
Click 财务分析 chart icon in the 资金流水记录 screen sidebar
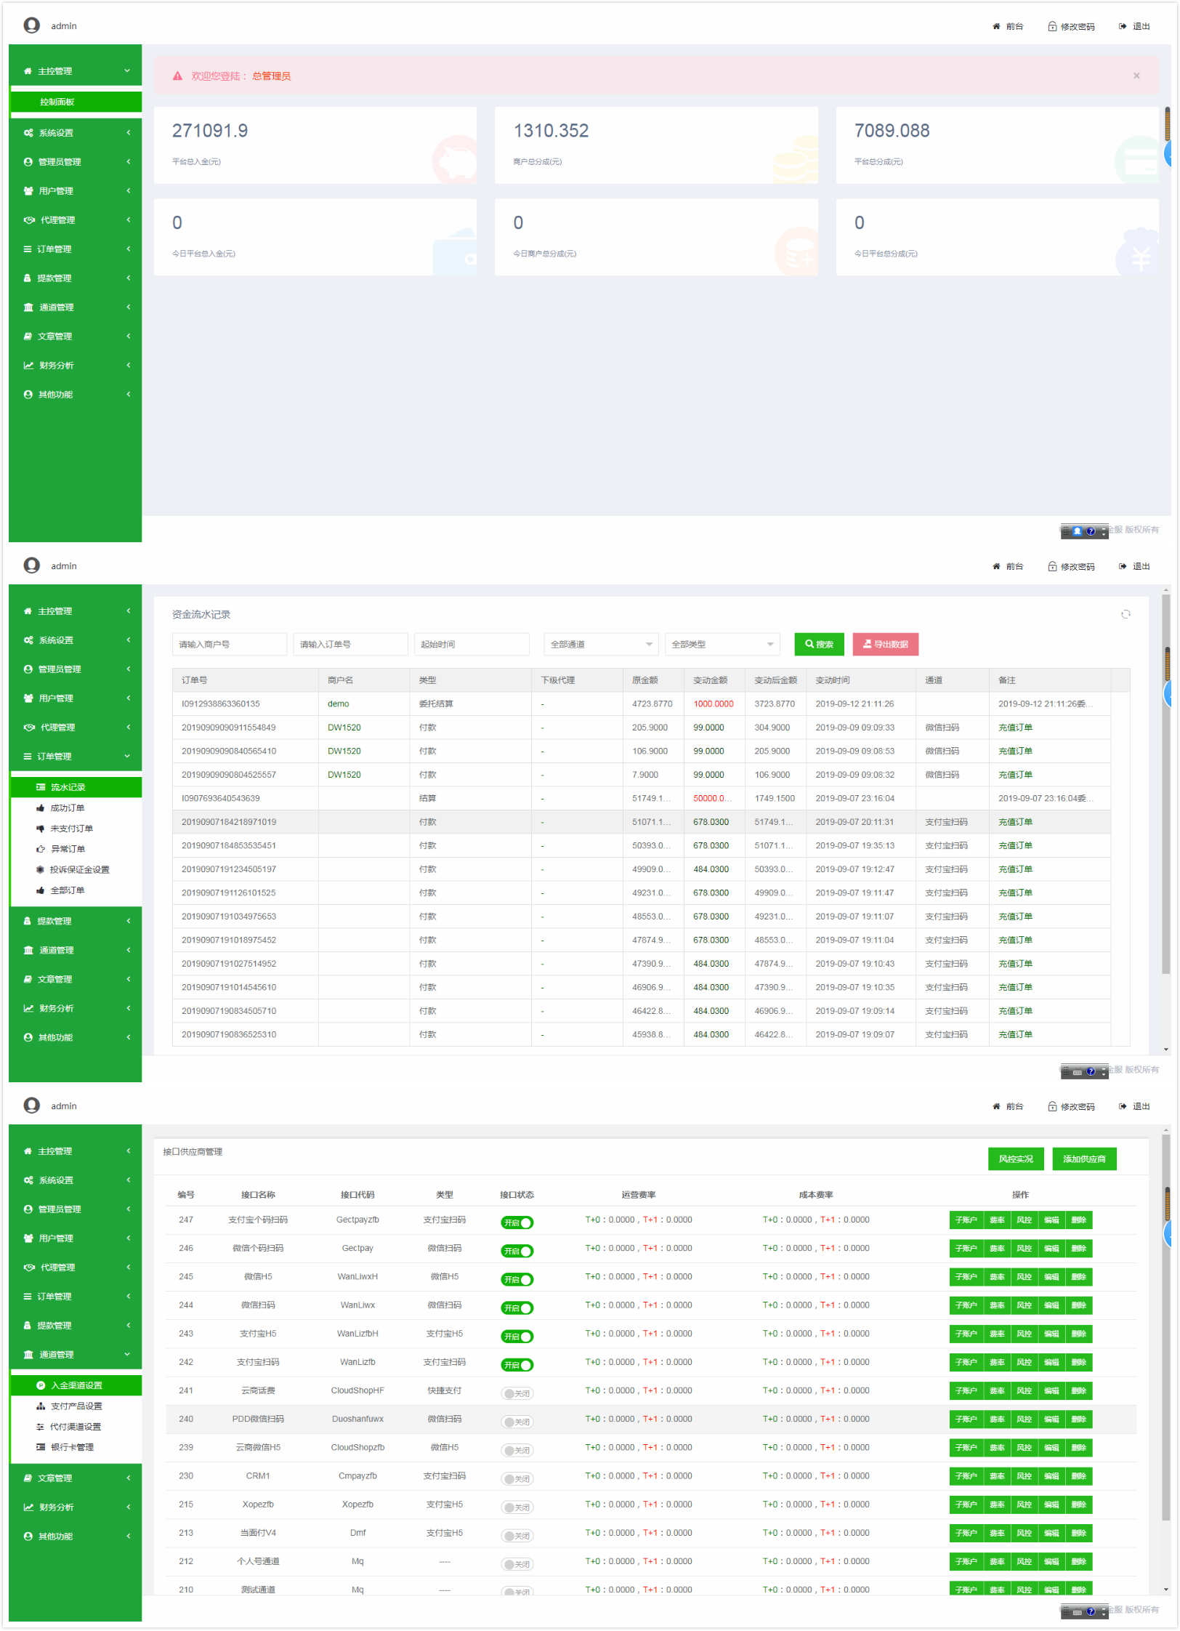[28, 1008]
